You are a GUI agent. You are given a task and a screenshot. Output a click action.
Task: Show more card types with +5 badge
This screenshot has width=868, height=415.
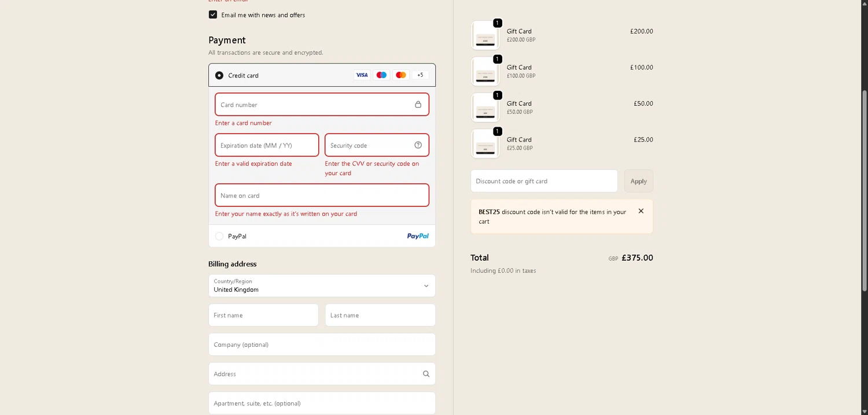420,75
